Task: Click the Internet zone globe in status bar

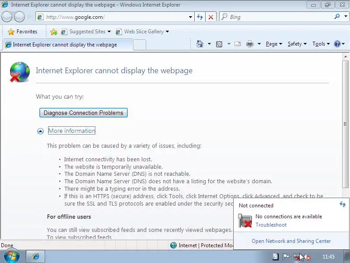Action: pyautogui.click(x=173, y=245)
